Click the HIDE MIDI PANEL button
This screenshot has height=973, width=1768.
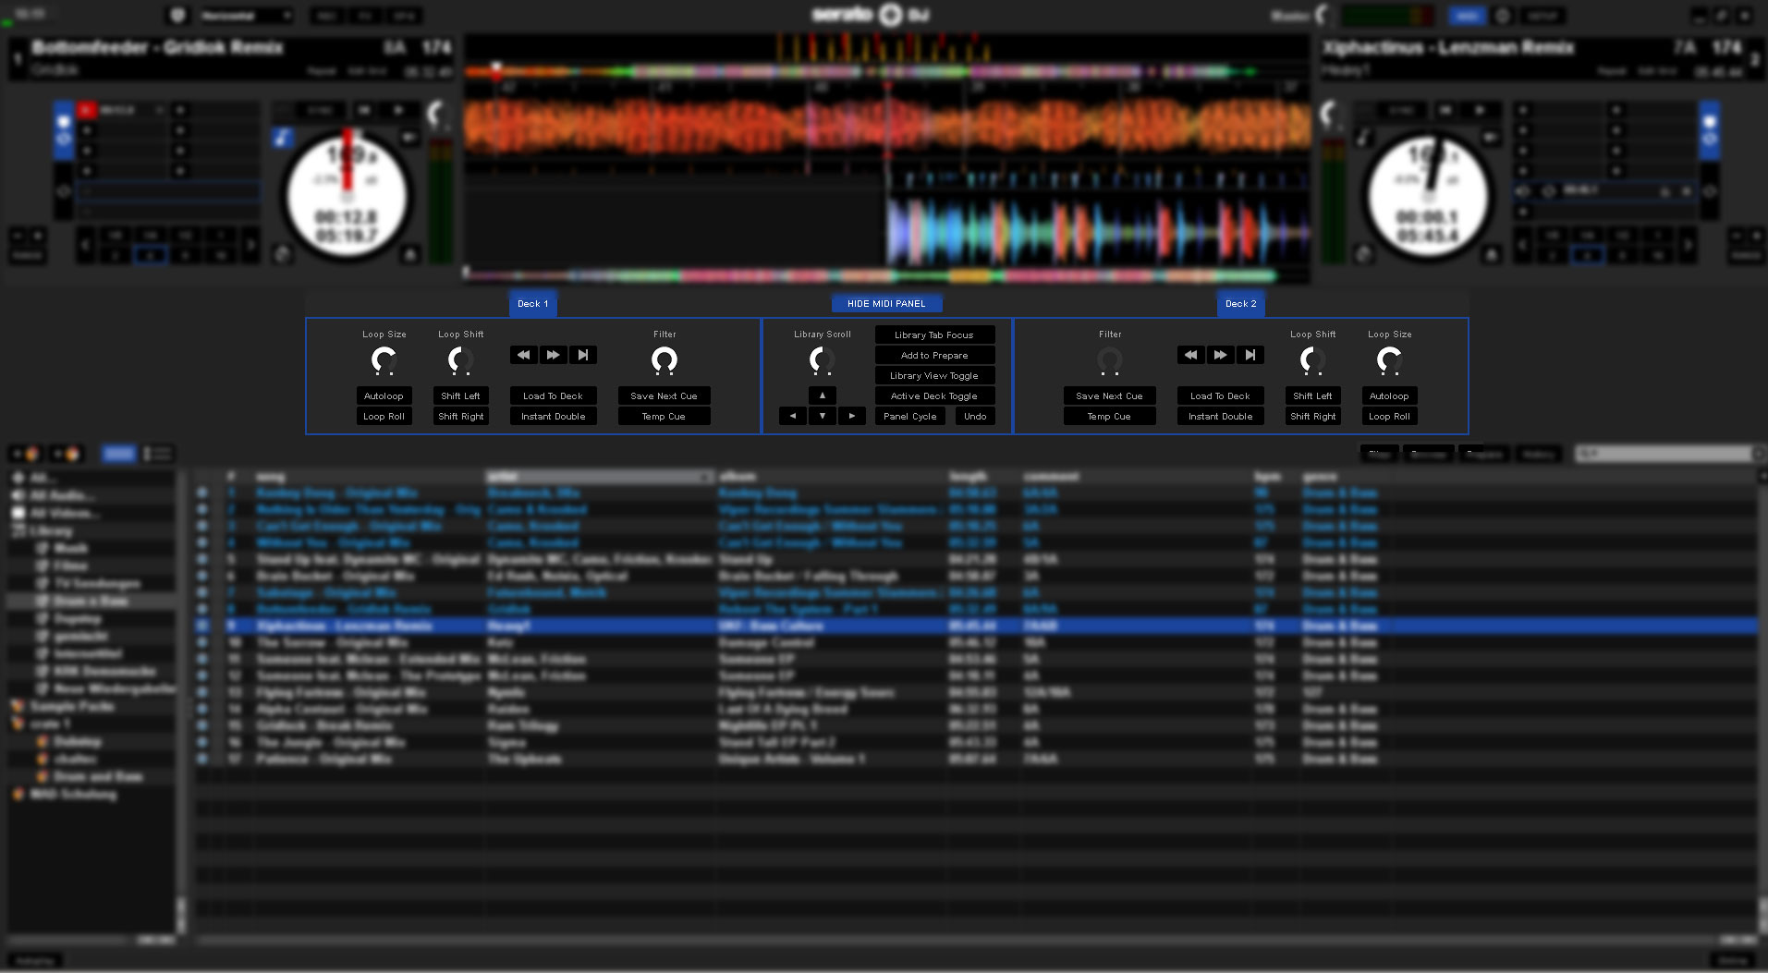[886, 303]
